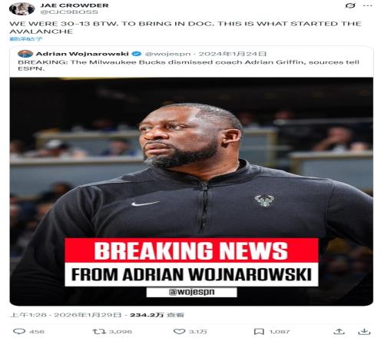Click the quoted tweet text about Adrian Griffin
The width and height of the screenshot is (384, 338).
click(x=189, y=65)
